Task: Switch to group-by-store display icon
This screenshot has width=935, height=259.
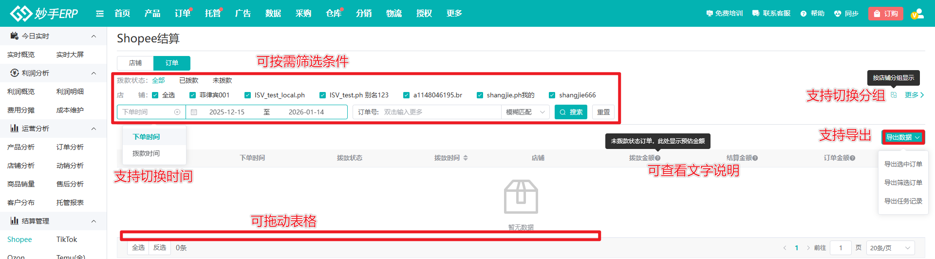Action: pos(894,95)
